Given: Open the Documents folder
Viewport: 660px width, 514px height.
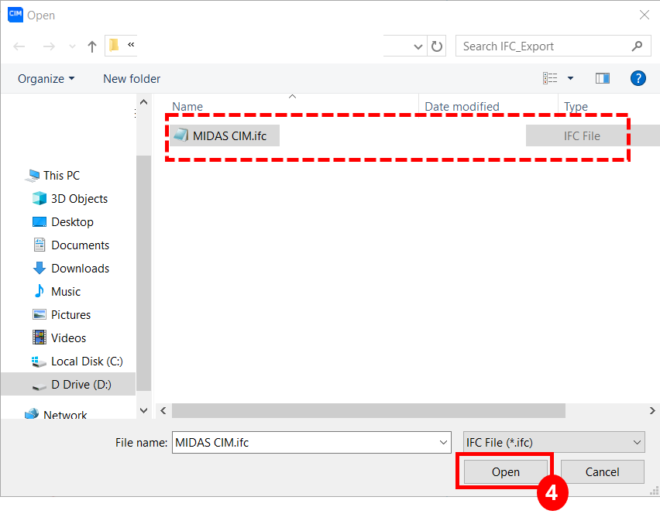Looking at the screenshot, I should (x=80, y=245).
